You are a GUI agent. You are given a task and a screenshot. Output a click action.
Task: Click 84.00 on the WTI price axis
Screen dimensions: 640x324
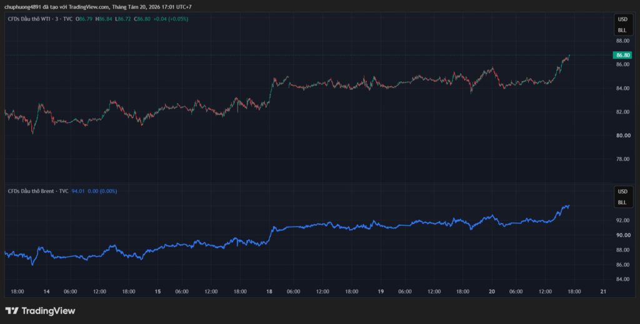pos(623,88)
